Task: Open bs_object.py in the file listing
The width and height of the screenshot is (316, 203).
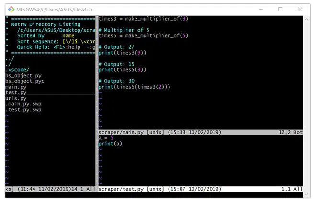Action: [23, 76]
